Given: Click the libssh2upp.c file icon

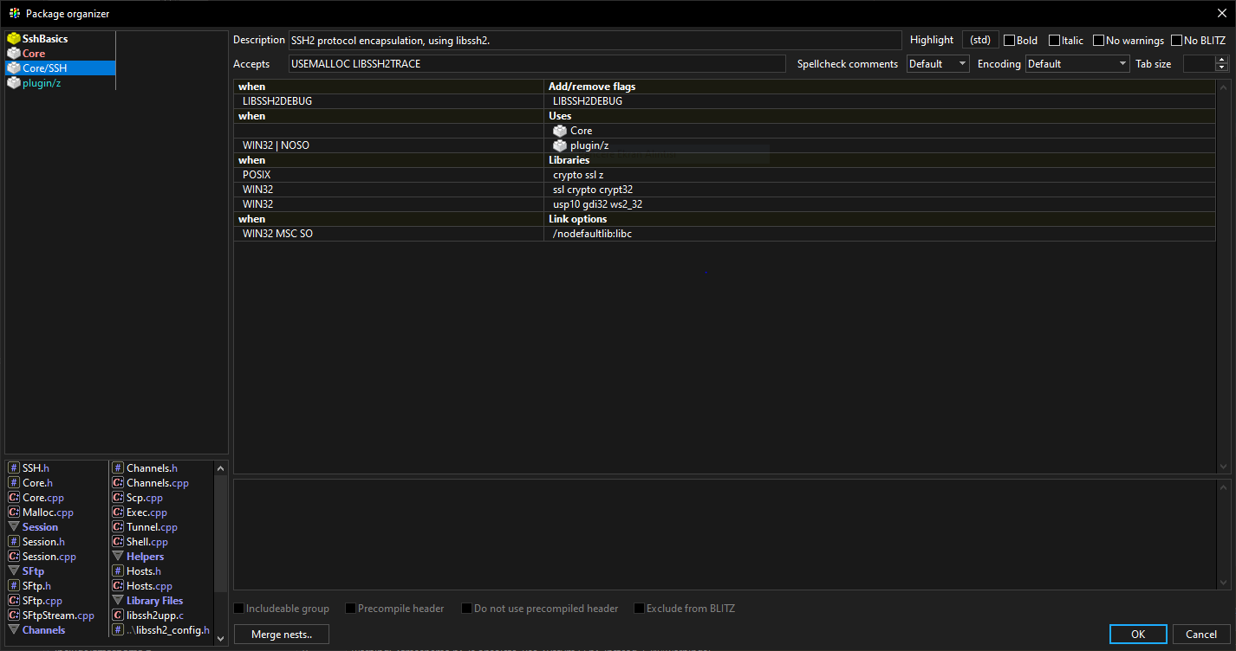Looking at the screenshot, I should click(117, 616).
